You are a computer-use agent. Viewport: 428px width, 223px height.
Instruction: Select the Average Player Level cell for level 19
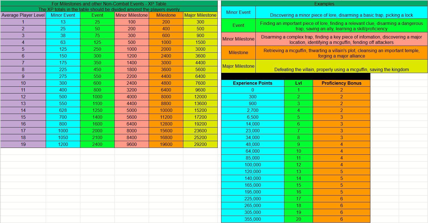[23, 144]
